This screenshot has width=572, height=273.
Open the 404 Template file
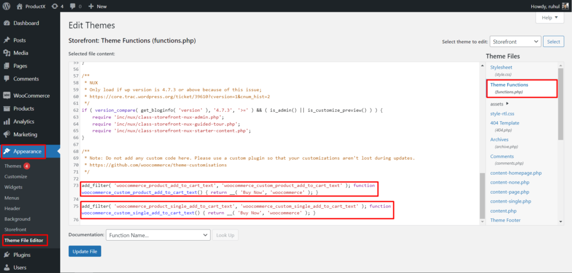point(504,123)
